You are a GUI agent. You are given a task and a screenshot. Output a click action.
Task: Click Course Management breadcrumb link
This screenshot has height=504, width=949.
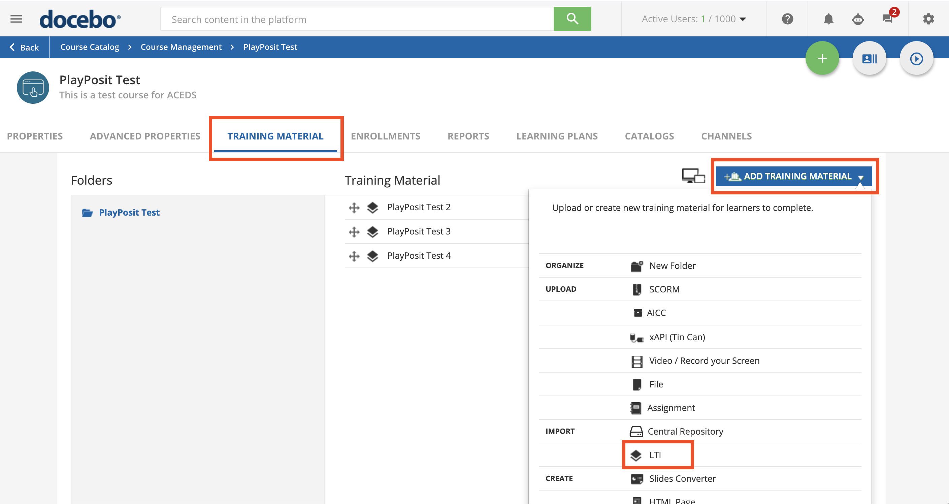(x=181, y=47)
